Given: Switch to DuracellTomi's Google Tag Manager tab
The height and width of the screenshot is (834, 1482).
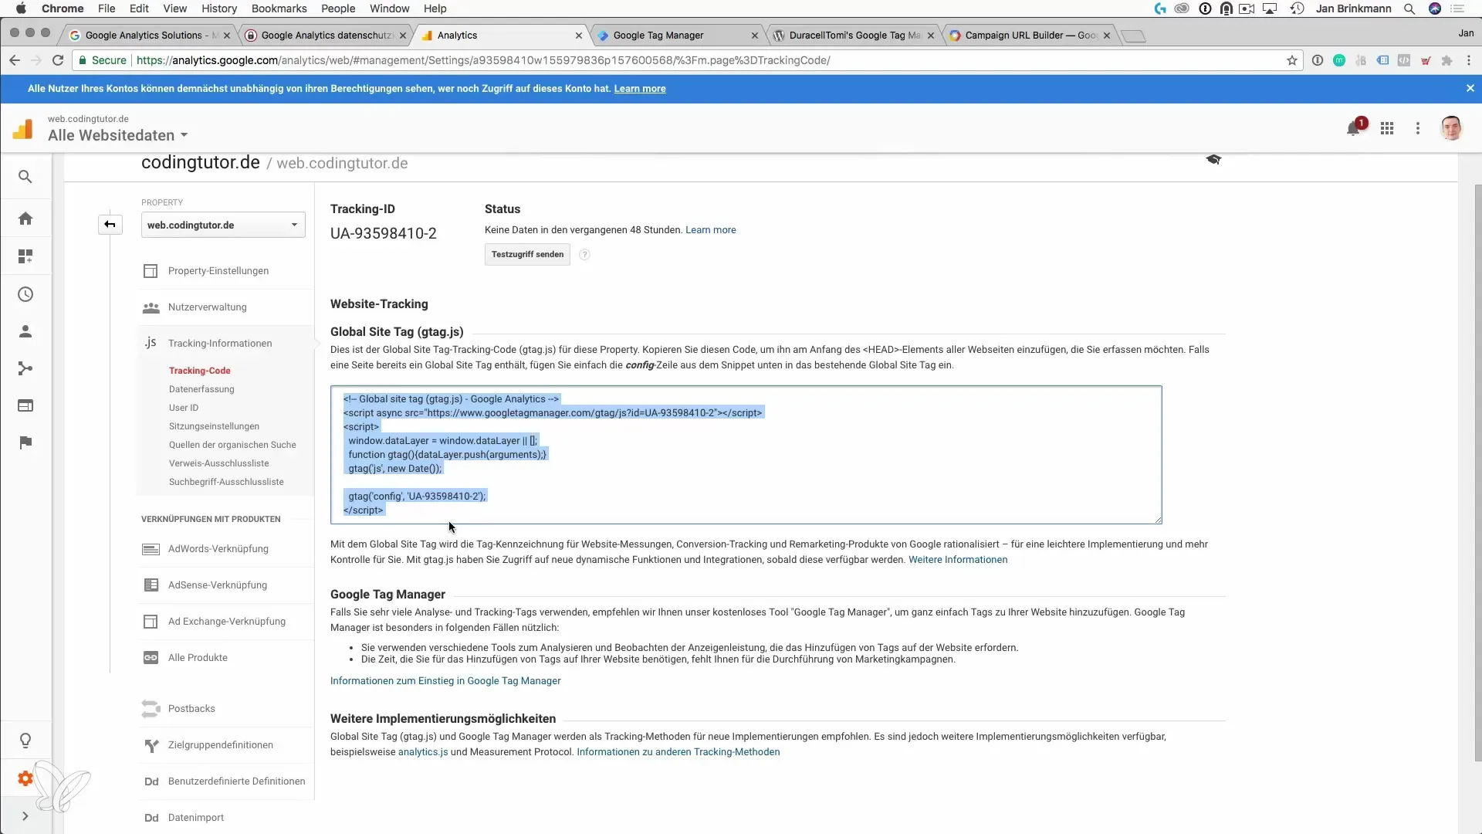Looking at the screenshot, I should [x=853, y=36].
